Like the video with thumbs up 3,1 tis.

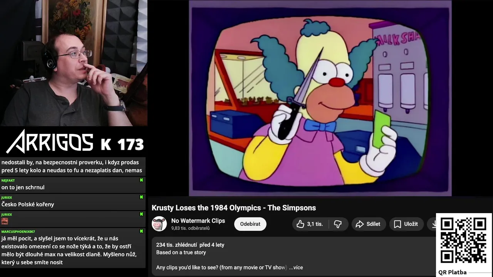pos(310,224)
